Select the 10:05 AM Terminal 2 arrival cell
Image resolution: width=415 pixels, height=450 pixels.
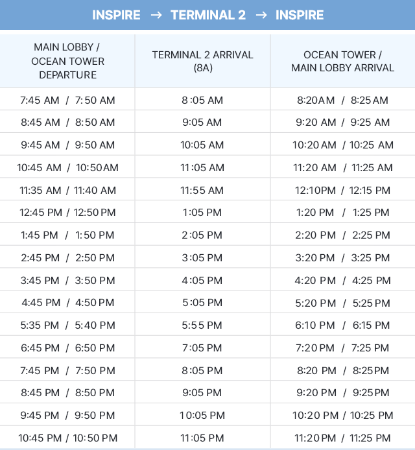(202, 145)
